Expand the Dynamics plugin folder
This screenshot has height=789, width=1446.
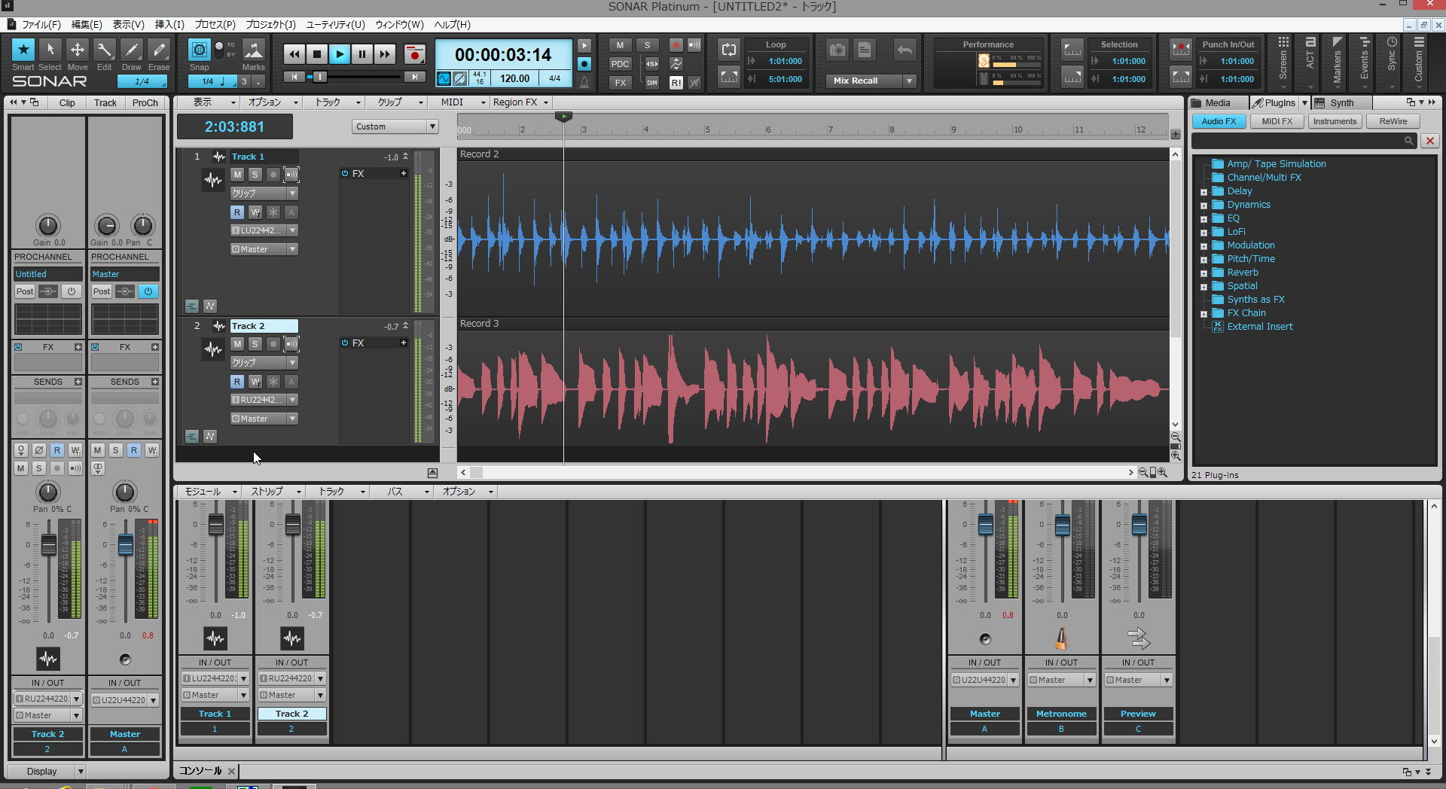pos(1203,206)
